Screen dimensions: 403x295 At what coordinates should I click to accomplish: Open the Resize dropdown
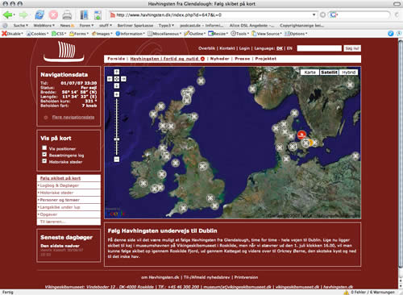[x=218, y=34]
